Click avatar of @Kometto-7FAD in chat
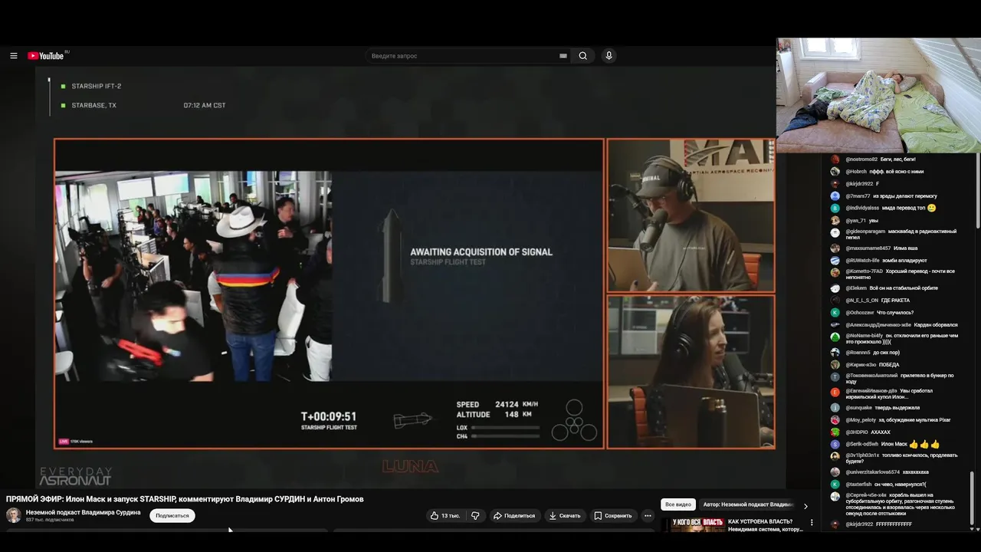 [835, 271]
